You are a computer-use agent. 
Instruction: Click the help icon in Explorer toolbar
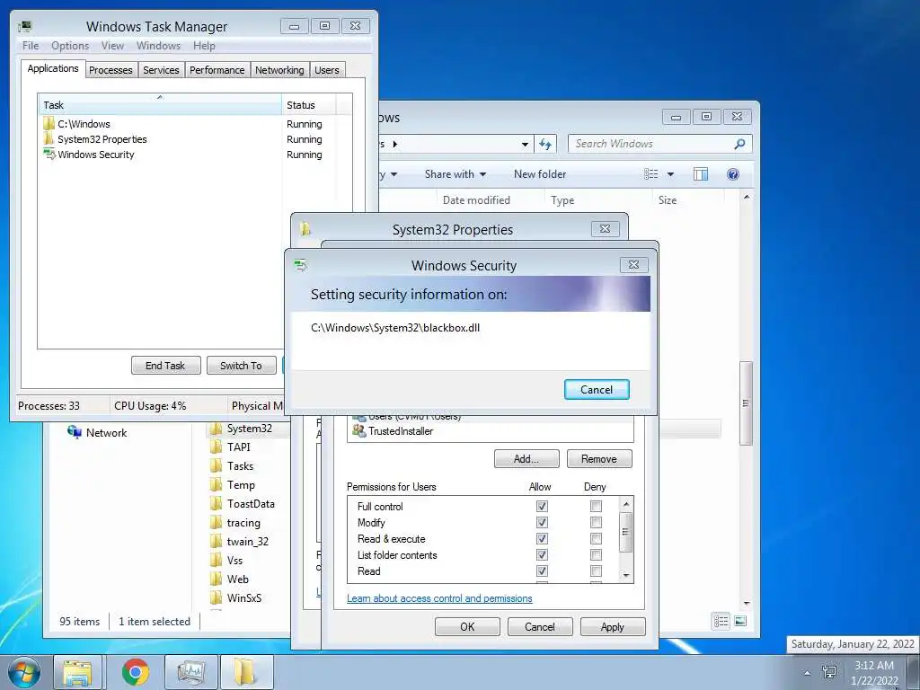click(733, 174)
